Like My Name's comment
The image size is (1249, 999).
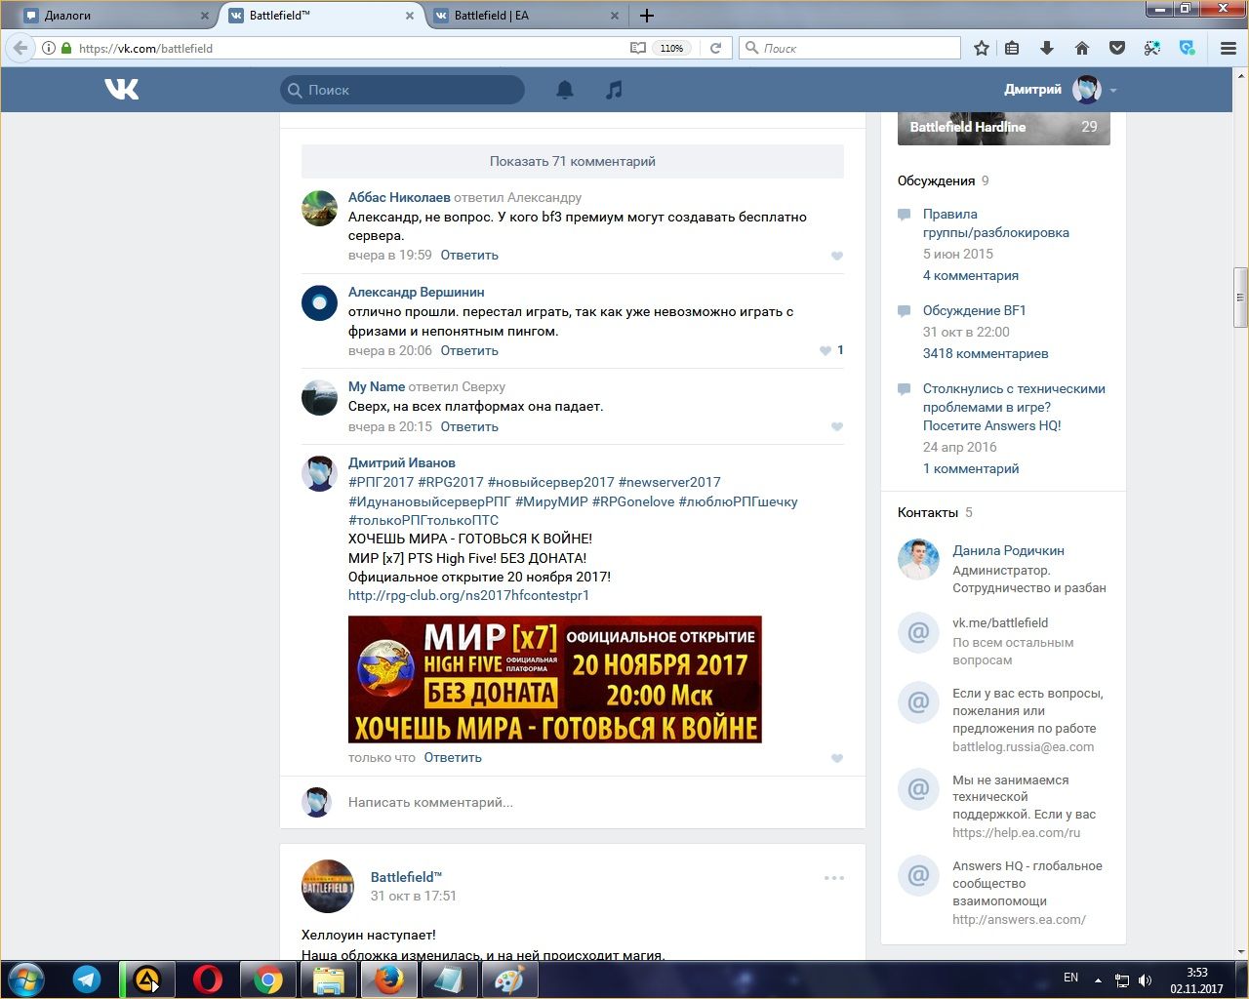pos(836,426)
